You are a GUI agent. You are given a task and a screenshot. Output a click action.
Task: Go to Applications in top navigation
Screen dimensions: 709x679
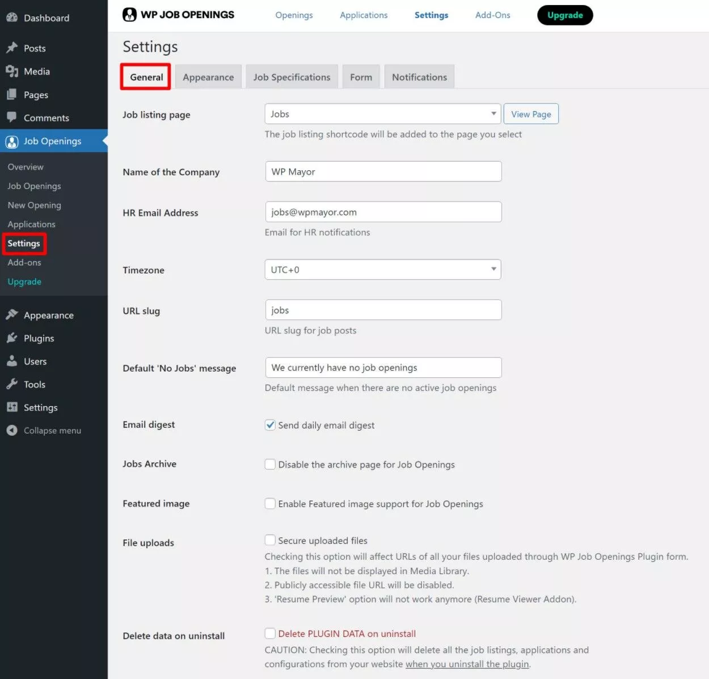coord(364,15)
